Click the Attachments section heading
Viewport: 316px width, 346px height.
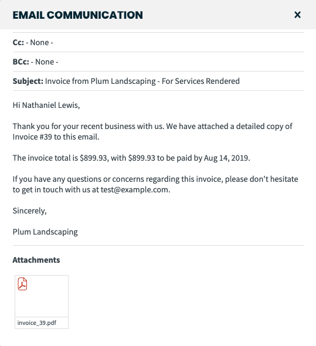[36, 260]
